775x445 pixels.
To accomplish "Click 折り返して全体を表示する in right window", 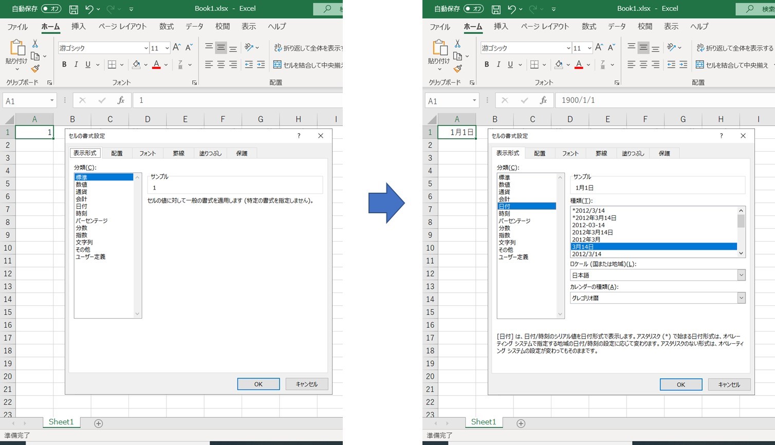I will point(734,48).
